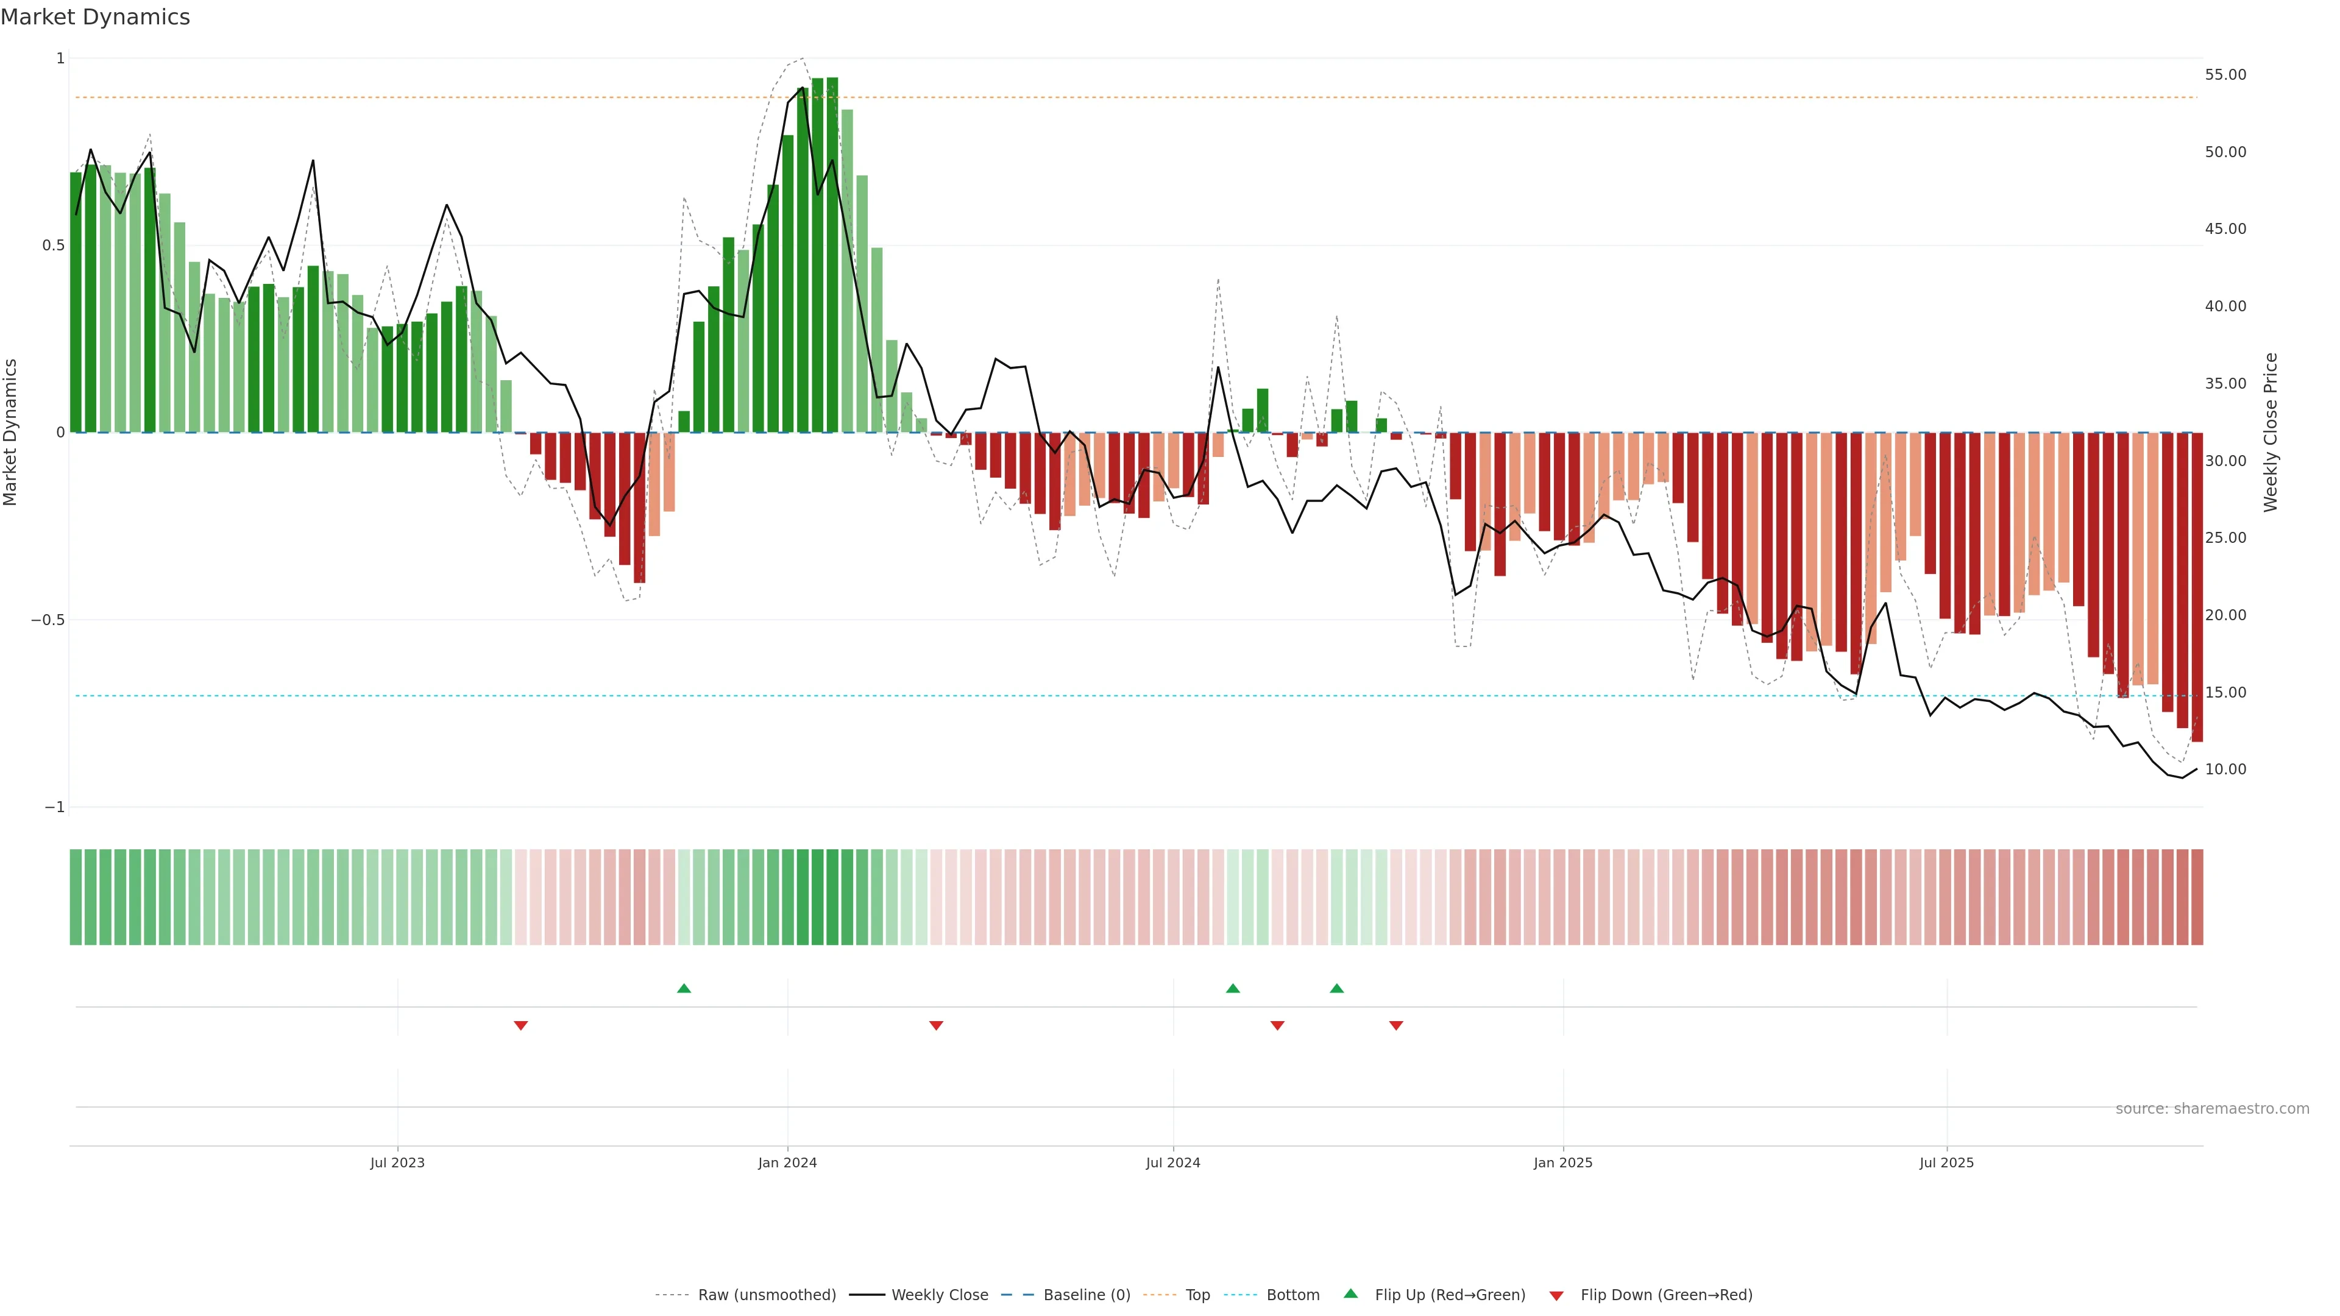Click the red flip-down marker after Jan 2024
The image size is (2340, 1316).
pos(935,1025)
